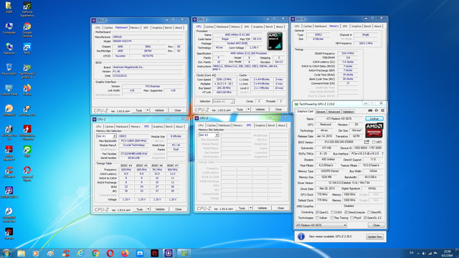Open File Explorer from the taskbar
The width and height of the screenshot is (459, 258).
click(21, 253)
